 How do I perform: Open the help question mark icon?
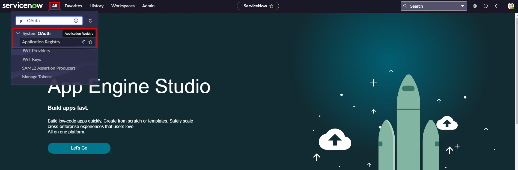(486, 6)
